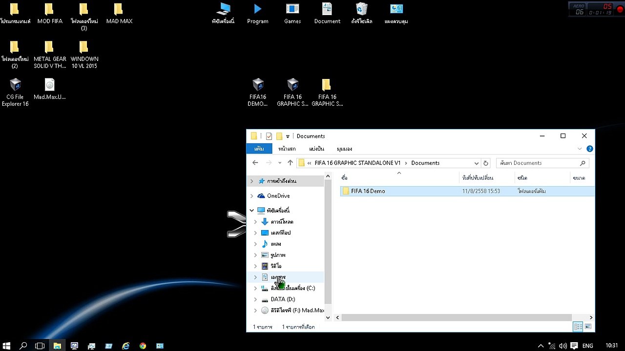Click FIFA 16 GRAPHIC STANDALONE V1 breadcrumb

[x=357, y=163]
